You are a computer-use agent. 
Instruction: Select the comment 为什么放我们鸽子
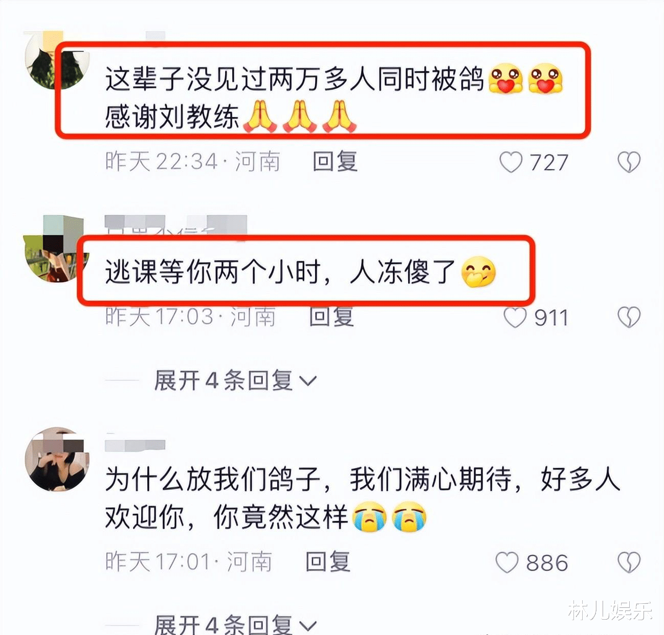362,498
